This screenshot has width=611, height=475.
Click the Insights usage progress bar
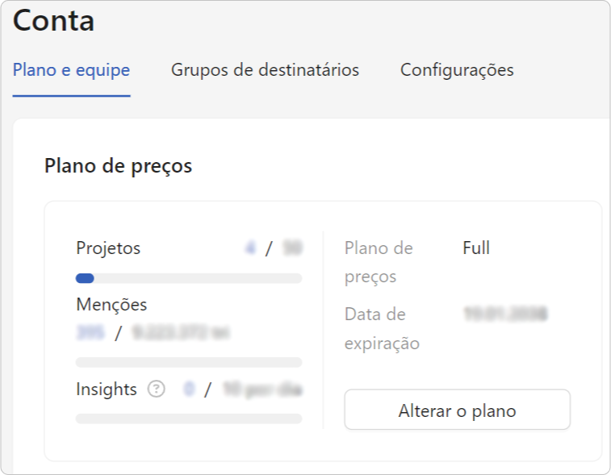(189, 419)
